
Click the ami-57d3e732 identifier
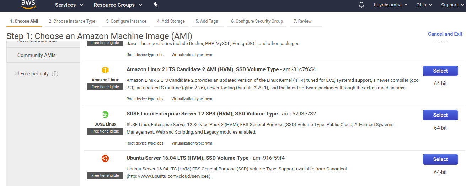[299, 114]
